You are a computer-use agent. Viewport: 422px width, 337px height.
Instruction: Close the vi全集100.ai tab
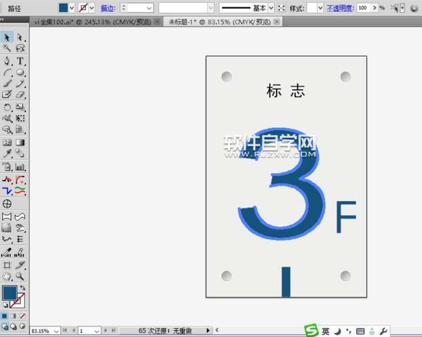(157, 22)
